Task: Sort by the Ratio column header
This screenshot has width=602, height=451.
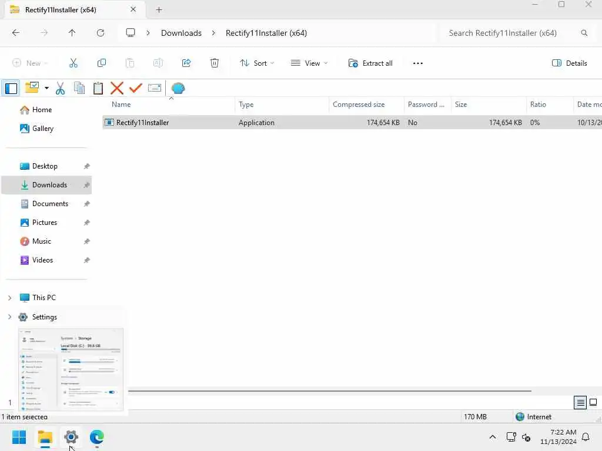Action: pos(550,105)
